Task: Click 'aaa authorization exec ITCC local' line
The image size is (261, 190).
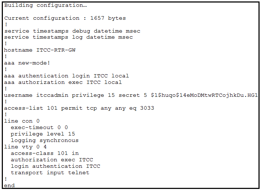Action: (x=63, y=82)
